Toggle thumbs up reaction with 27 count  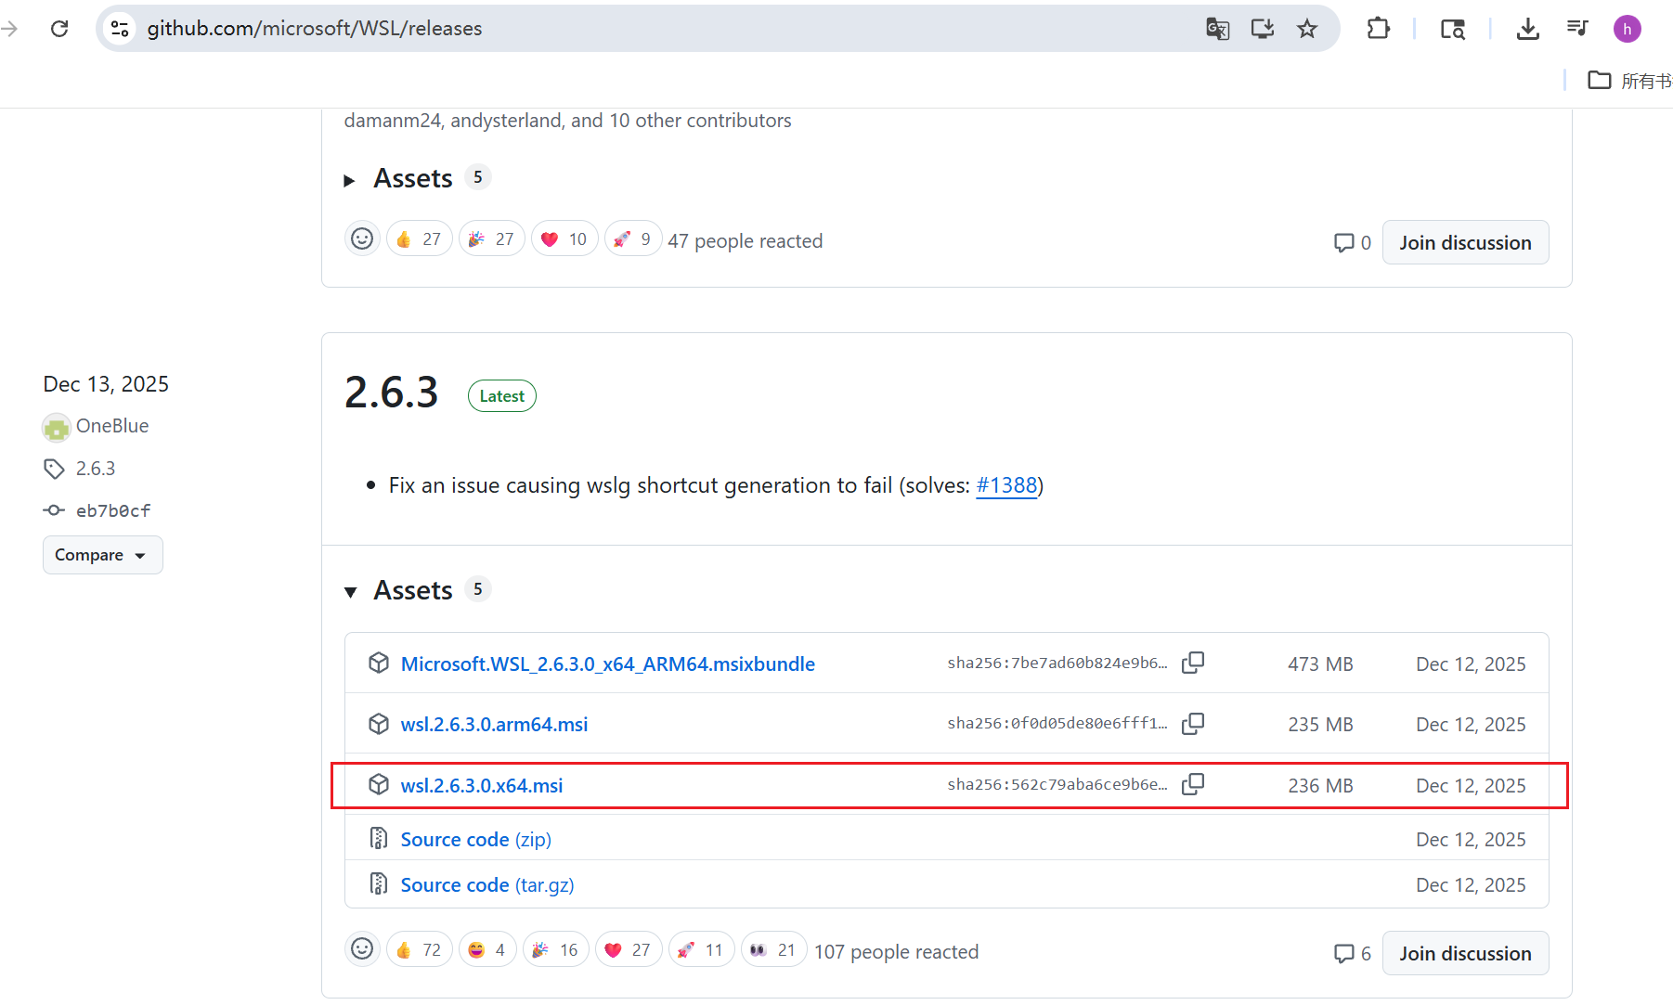419,238
